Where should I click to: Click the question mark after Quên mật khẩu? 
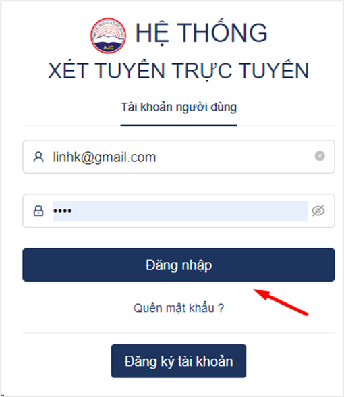point(221,308)
